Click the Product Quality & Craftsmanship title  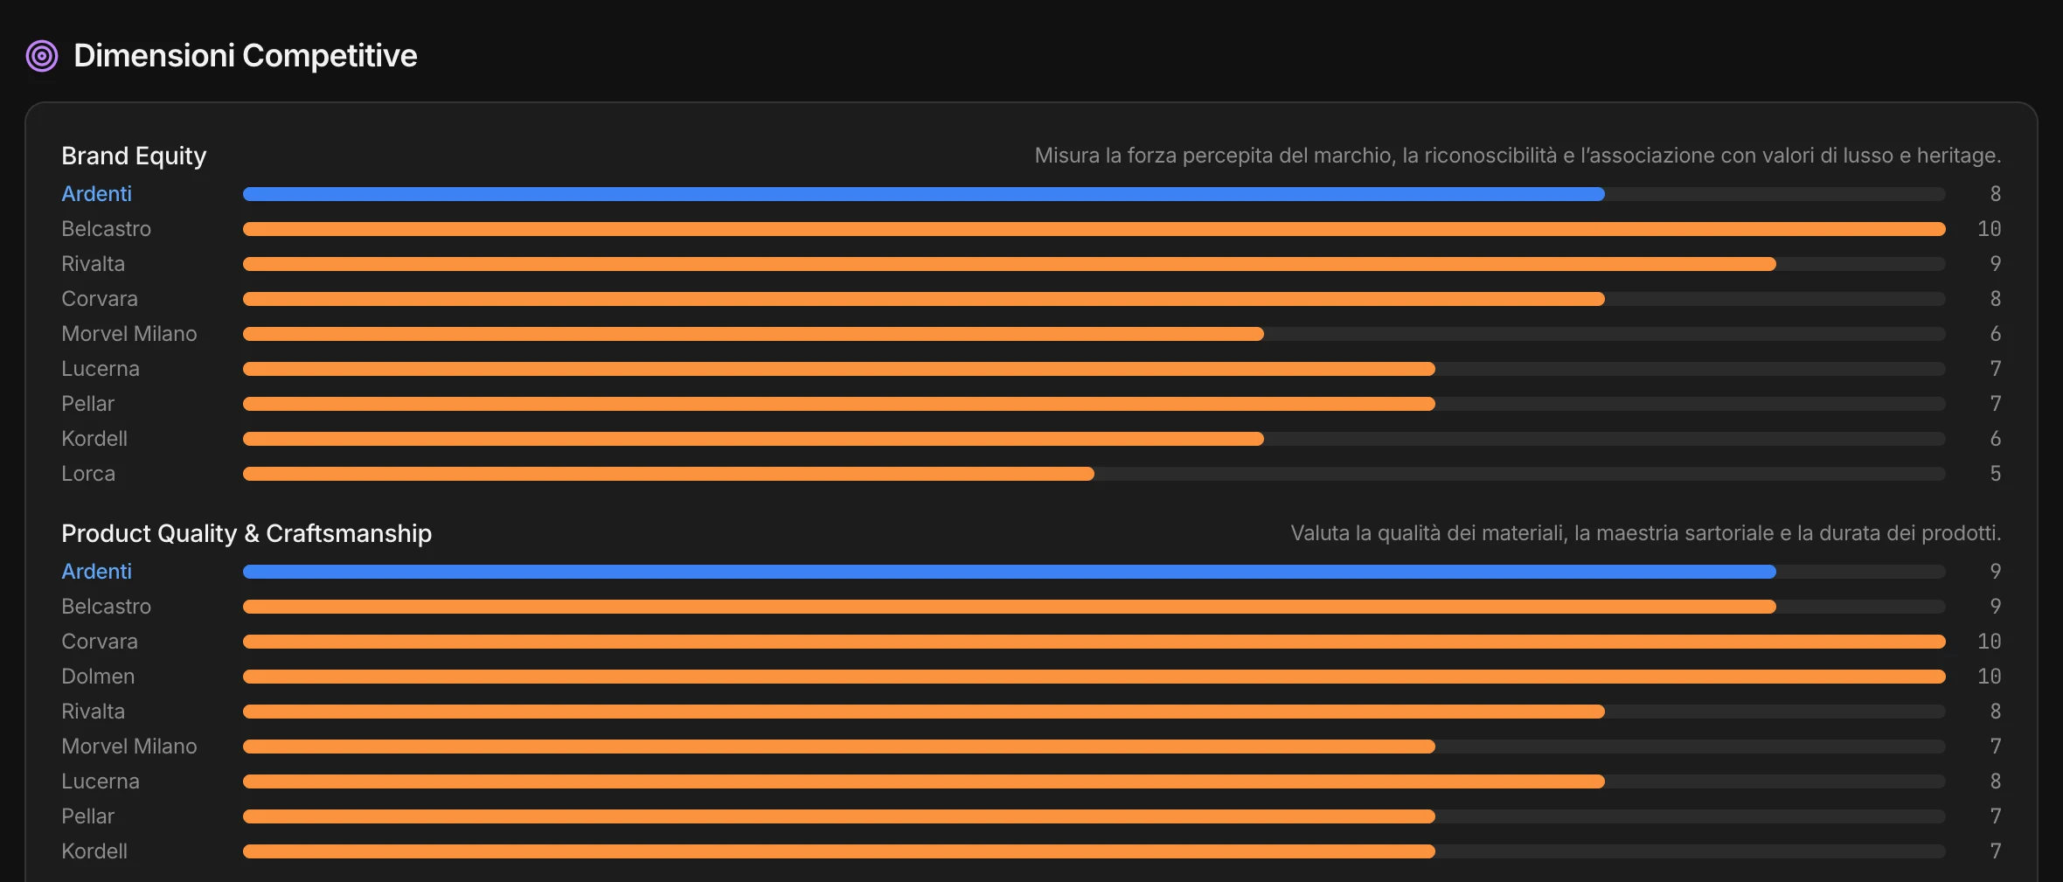click(247, 533)
